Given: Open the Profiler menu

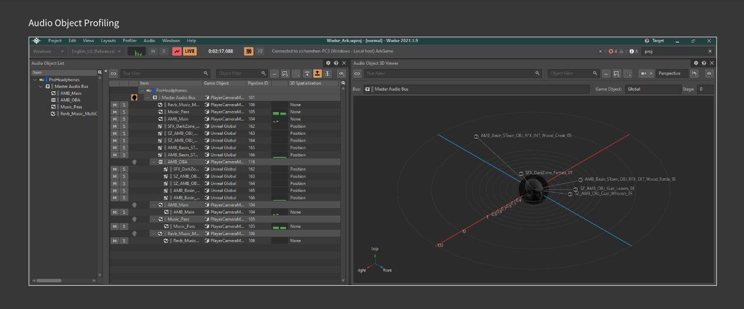Looking at the screenshot, I should (130, 40).
